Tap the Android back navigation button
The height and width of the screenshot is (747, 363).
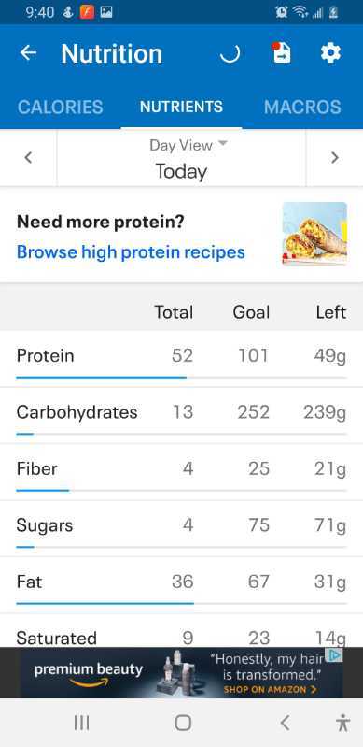[x=285, y=724]
